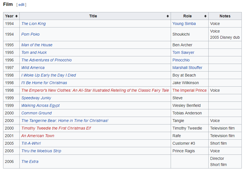Select the Wesley Benfield role cell
Screen dimensions: 246x173
[x=189, y=106]
